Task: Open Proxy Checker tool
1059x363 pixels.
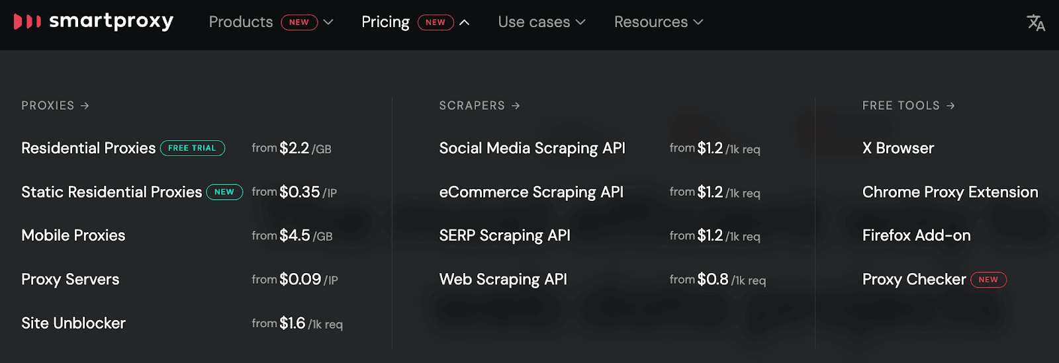Action: [914, 280]
